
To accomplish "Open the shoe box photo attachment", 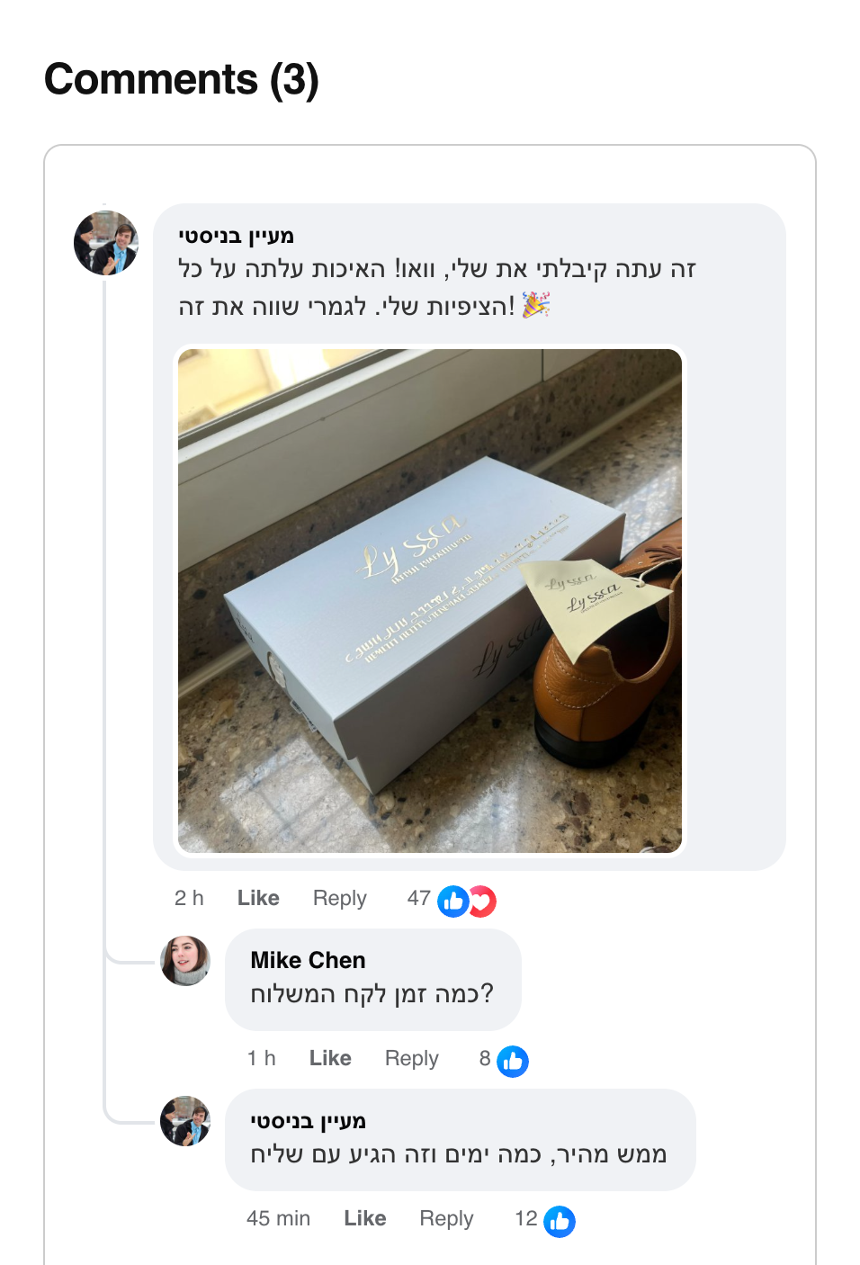I will pyautogui.click(x=430, y=600).
